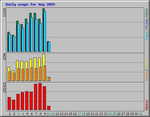Click the "Pages" legend label
150x117 pixels.
147,36
